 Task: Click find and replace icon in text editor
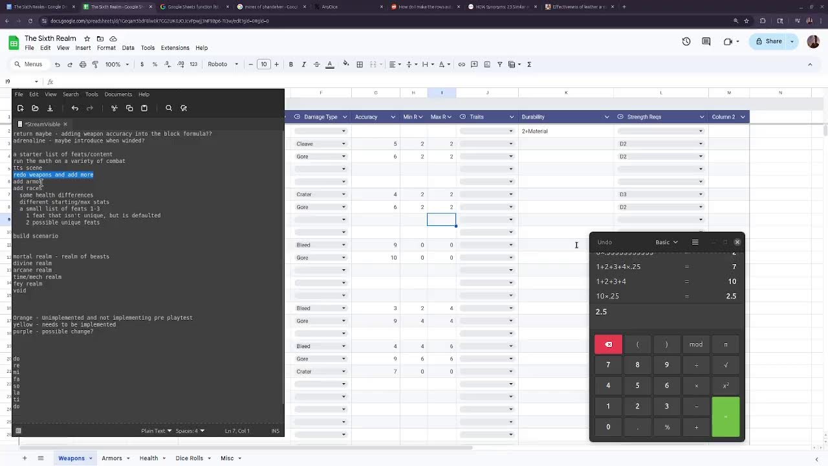tap(184, 108)
